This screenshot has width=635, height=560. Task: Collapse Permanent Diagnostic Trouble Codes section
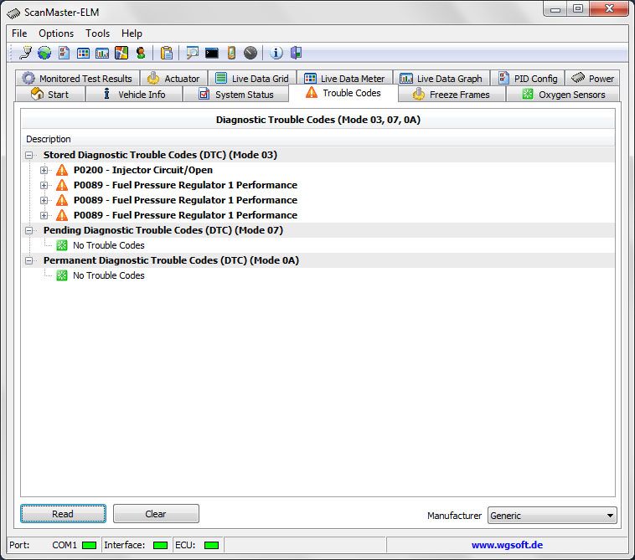point(28,260)
